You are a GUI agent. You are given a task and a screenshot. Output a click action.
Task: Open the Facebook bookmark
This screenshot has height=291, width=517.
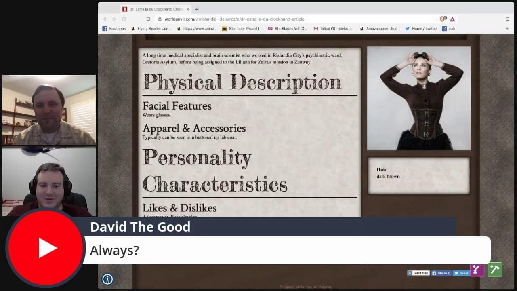click(114, 29)
